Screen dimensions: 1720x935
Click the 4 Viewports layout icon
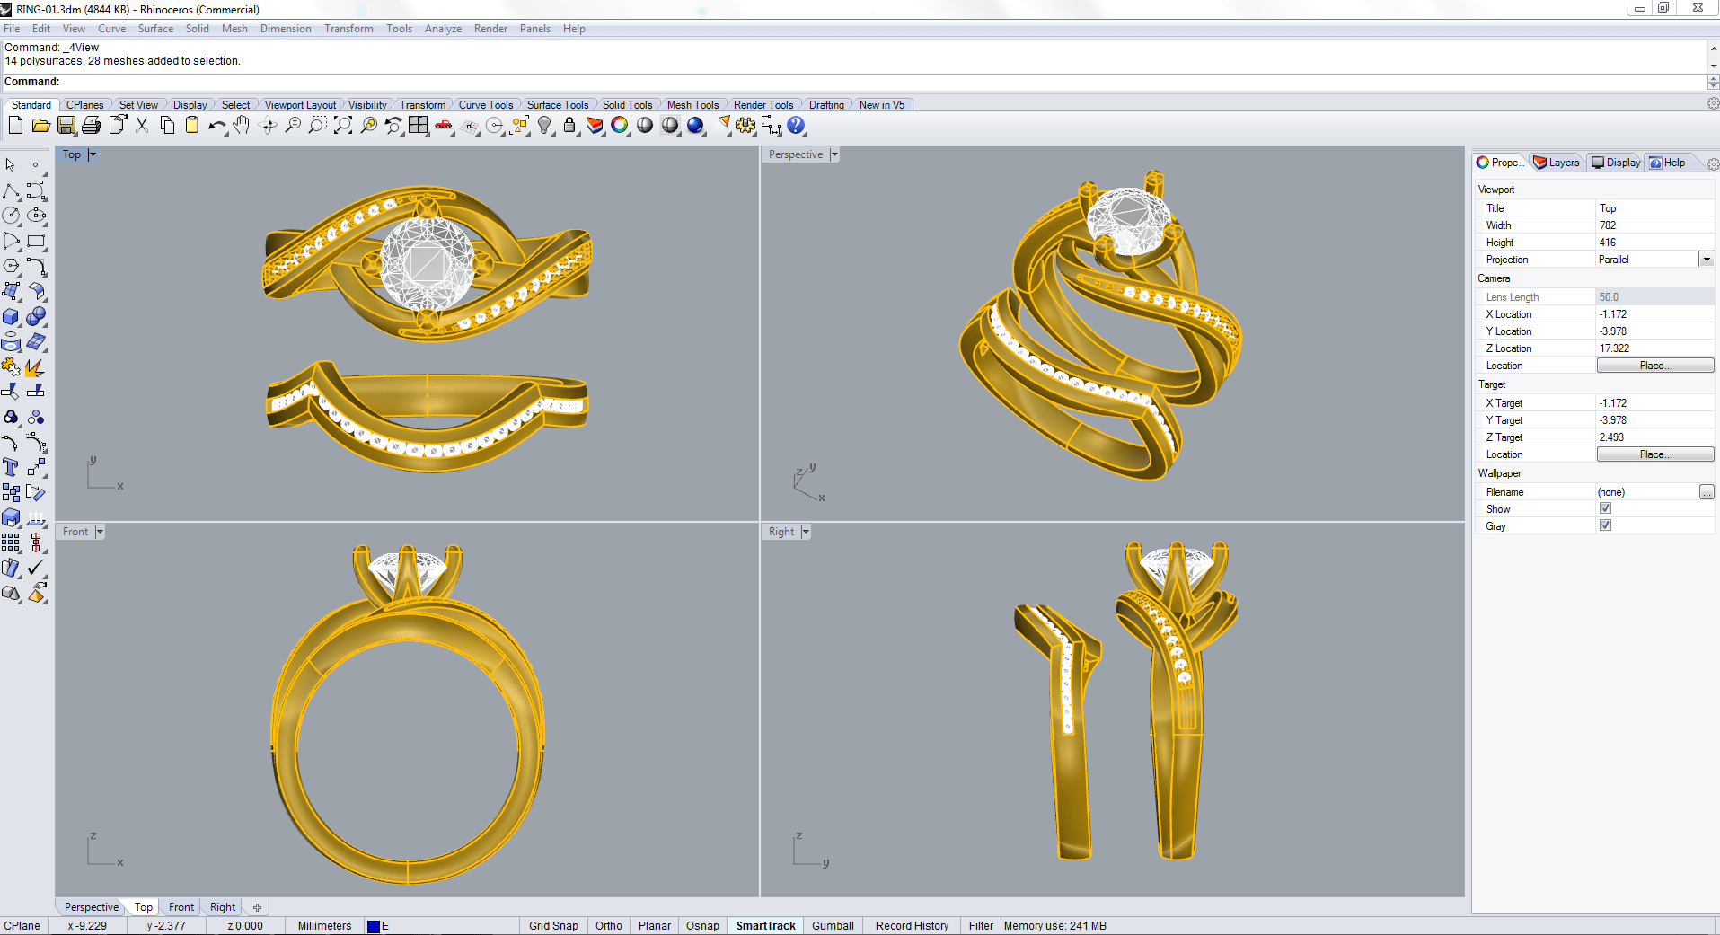[x=419, y=126]
